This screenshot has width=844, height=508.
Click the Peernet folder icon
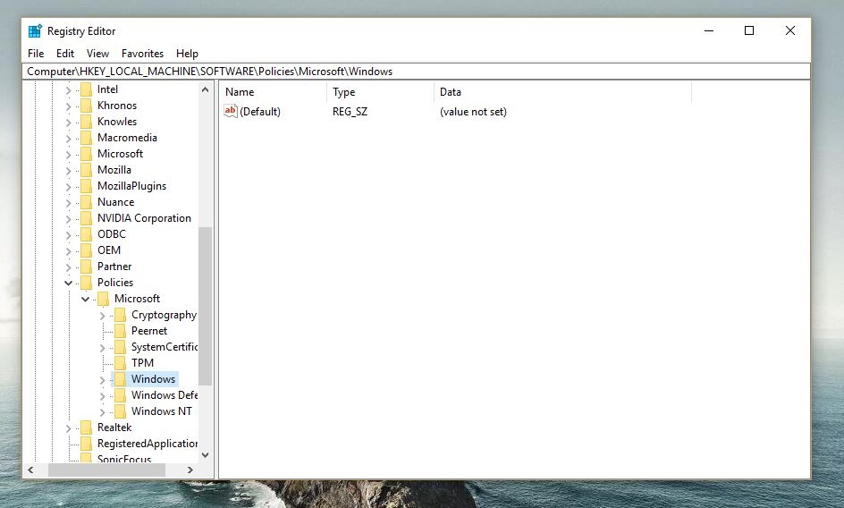click(121, 331)
